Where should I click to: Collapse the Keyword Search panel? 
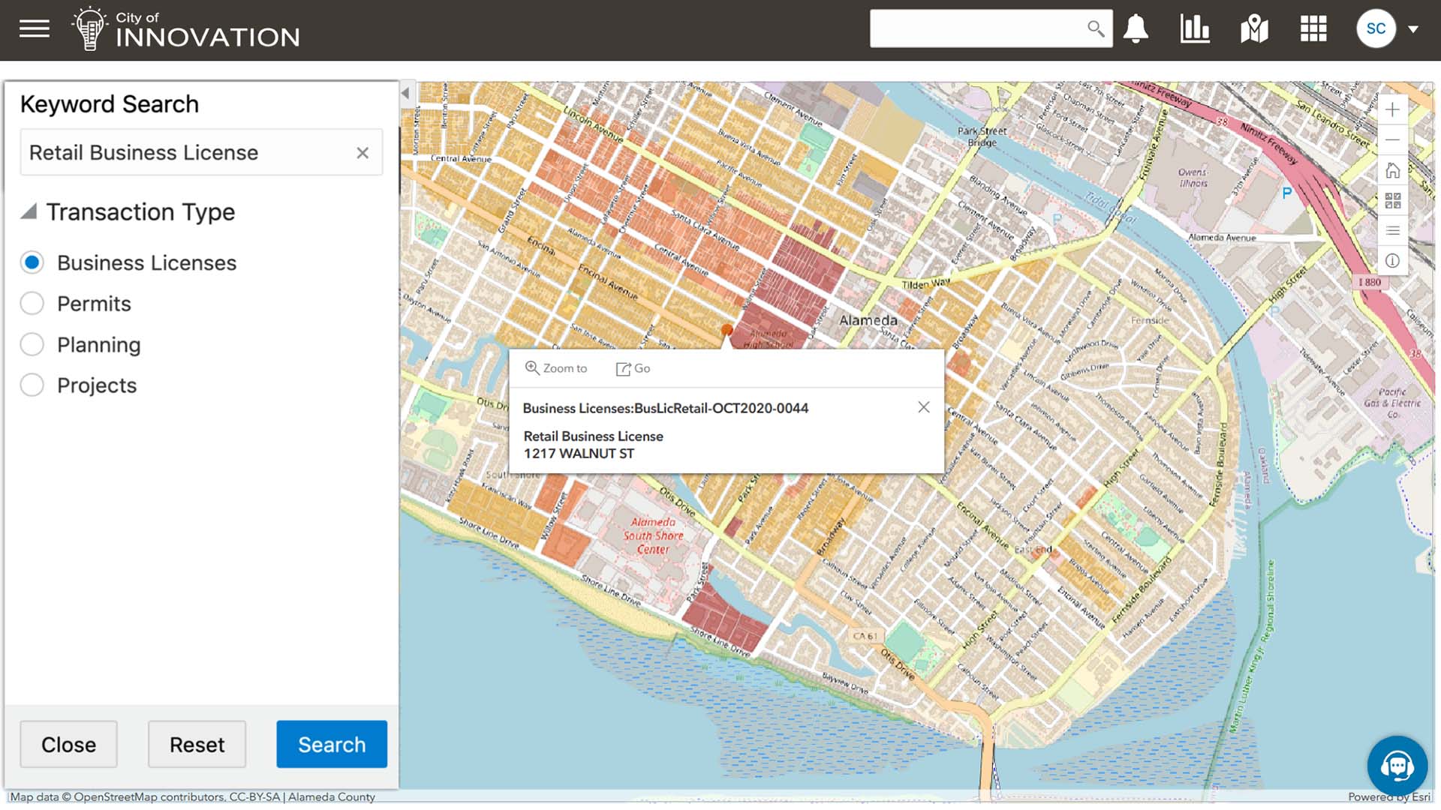pos(405,92)
